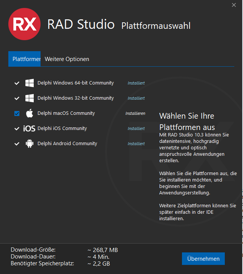Click the Installieren status for macOS
243x274 pixels.
coord(135,113)
